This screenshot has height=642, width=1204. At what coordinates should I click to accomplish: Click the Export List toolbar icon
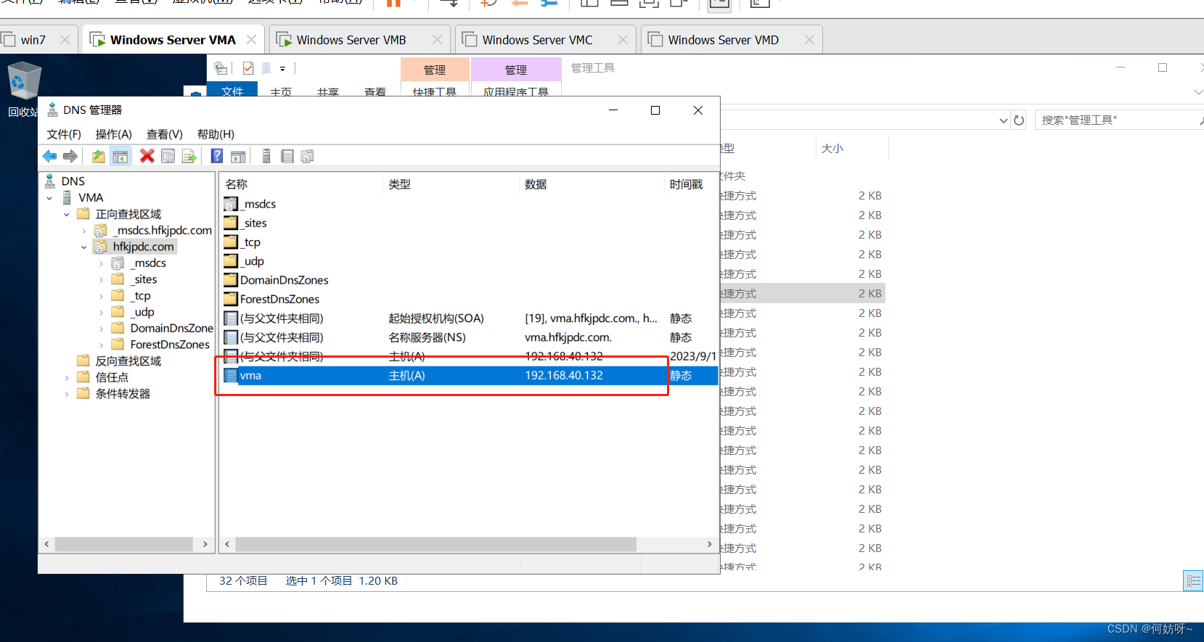[189, 156]
